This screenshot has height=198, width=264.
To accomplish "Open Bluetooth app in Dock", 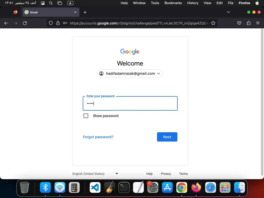I will coord(45,187).
